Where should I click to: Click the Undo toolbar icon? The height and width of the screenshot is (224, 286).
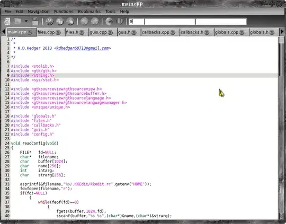click(x=84, y=21)
